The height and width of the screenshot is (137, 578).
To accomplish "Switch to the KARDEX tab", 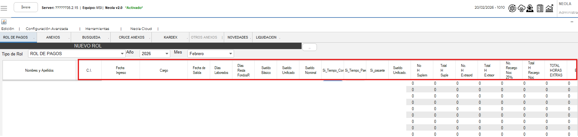I will pos(171,37).
